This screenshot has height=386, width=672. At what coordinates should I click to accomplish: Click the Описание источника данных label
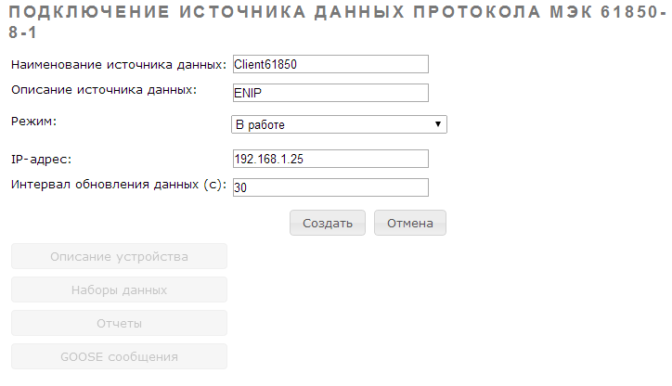[x=103, y=89]
